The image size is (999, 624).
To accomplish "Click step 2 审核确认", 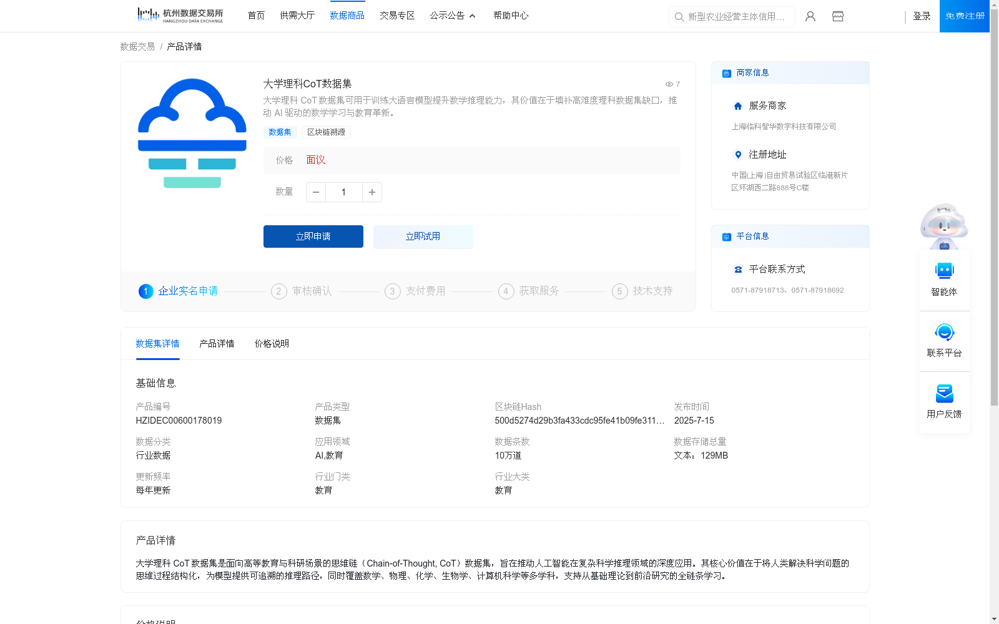I will pyautogui.click(x=302, y=291).
